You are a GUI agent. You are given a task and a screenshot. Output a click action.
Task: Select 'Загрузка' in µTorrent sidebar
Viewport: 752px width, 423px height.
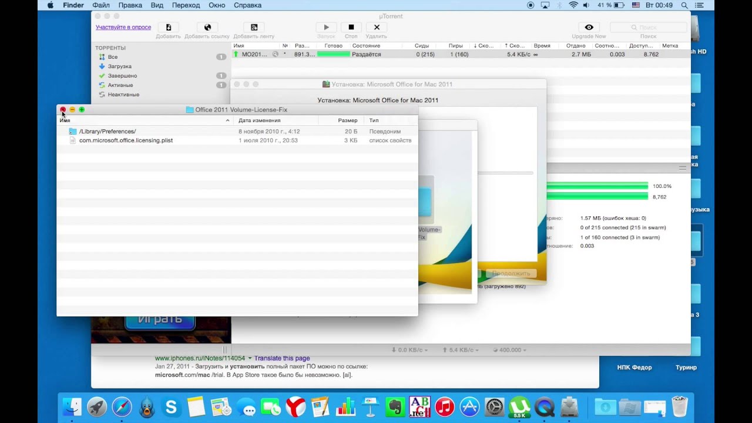coord(120,66)
